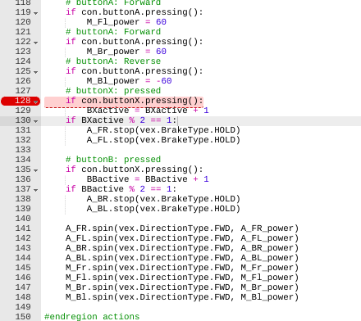Click 'if con.buttonA.pressing():' on line 122
Screen dimensions: 361x321
click(135, 42)
